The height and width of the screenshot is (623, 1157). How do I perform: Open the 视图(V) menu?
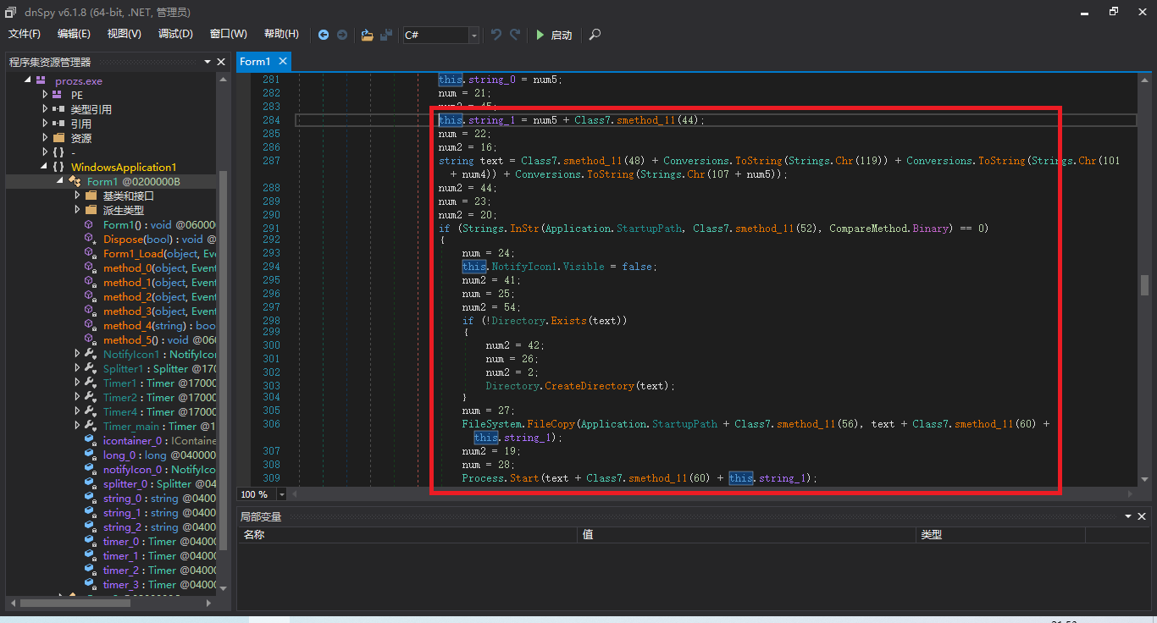point(125,34)
